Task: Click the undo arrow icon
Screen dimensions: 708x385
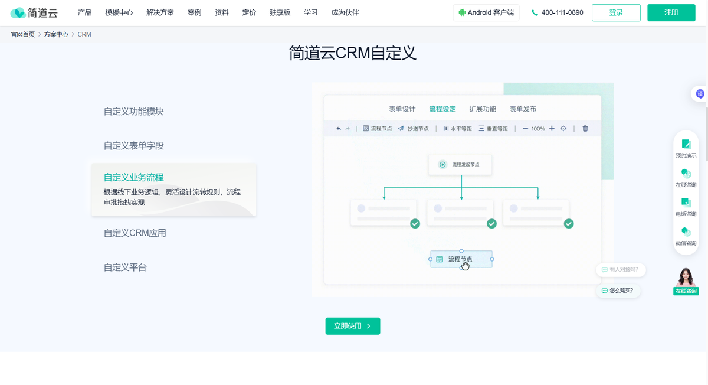Action: point(339,128)
